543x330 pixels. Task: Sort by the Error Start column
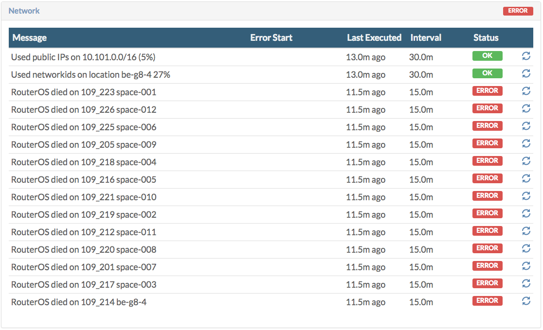point(271,38)
